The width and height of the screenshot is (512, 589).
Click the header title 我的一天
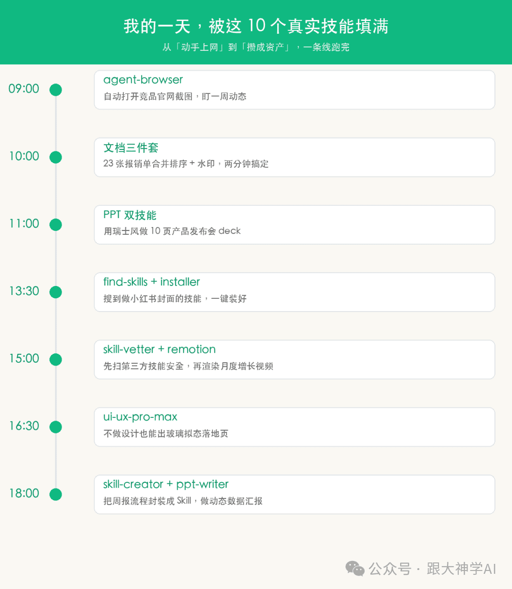click(x=157, y=26)
